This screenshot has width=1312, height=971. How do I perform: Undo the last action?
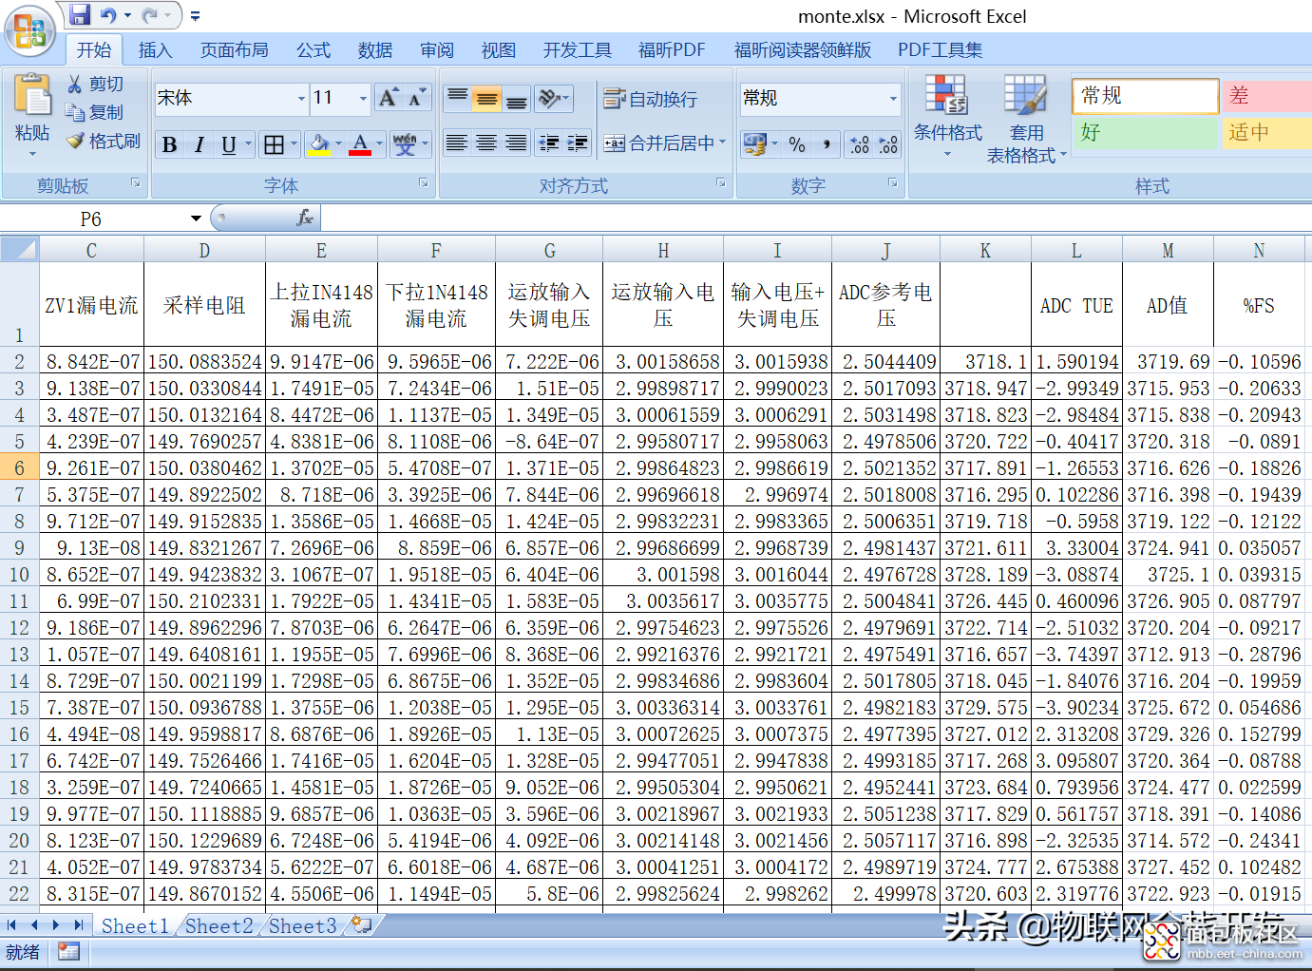108,15
